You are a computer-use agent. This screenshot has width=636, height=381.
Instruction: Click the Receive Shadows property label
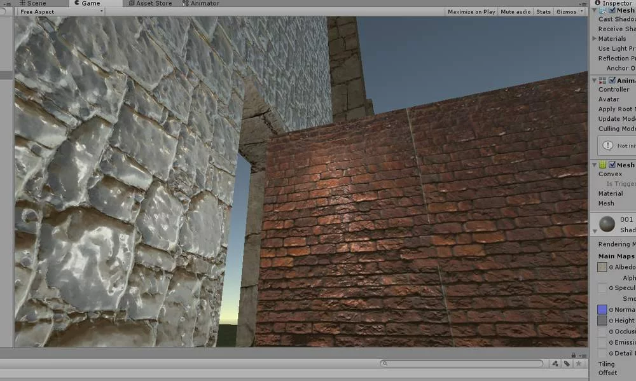tap(617, 29)
